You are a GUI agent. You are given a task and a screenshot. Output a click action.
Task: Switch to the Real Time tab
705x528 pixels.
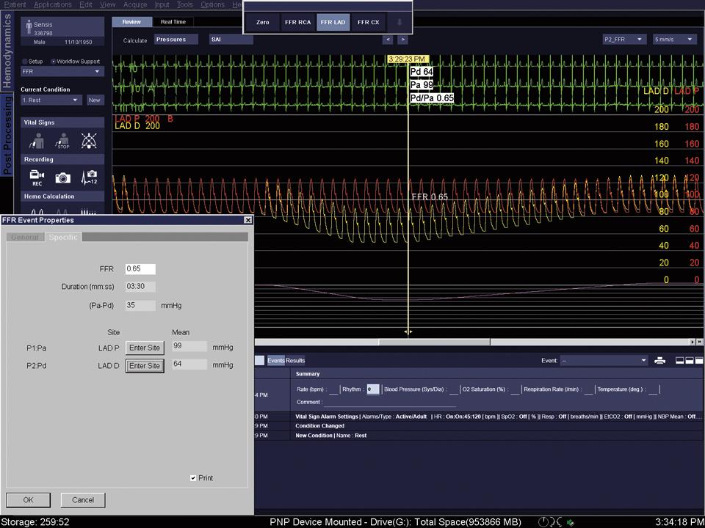tap(173, 22)
